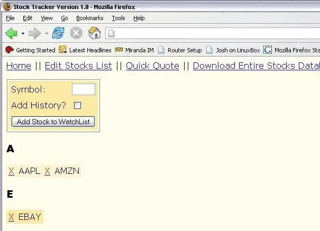Viewport: 320px width, 231px height.
Task: Click the AMZN stock symbol
Action: pos(67,171)
